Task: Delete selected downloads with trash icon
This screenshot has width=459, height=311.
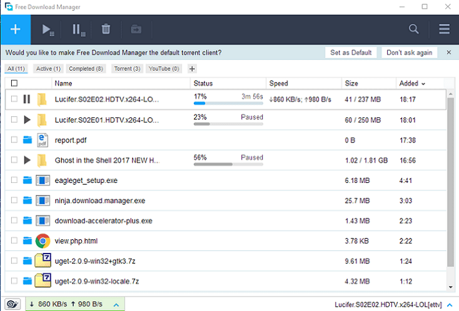Action: pos(106,29)
